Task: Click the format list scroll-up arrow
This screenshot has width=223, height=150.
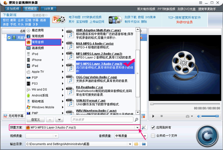Action: click(x=138, y=30)
